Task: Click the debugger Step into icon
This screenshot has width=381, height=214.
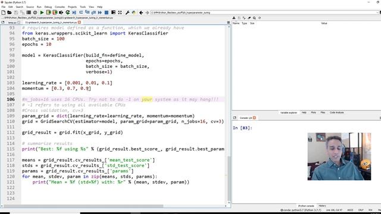Action: click(x=88, y=12)
